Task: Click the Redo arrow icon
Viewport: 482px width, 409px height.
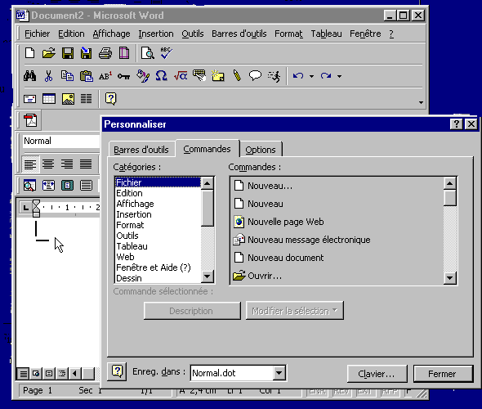Action: pos(326,76)
